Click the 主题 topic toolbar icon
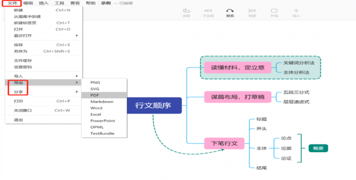 pos(186,10)
